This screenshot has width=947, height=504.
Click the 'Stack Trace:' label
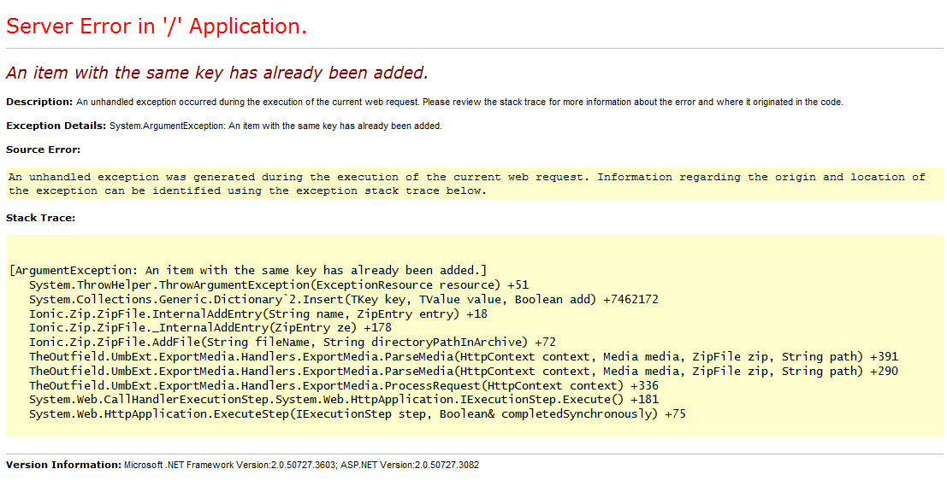click(x=40, y=218)
